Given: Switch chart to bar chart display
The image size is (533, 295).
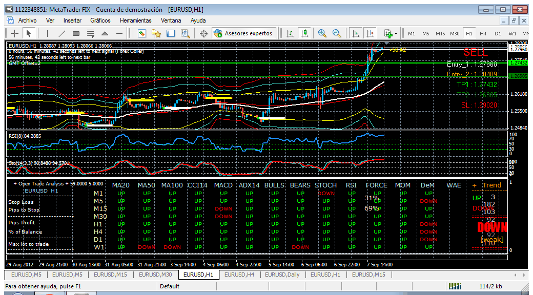Looking at the screenshot, I should click(x=290, y=33).
